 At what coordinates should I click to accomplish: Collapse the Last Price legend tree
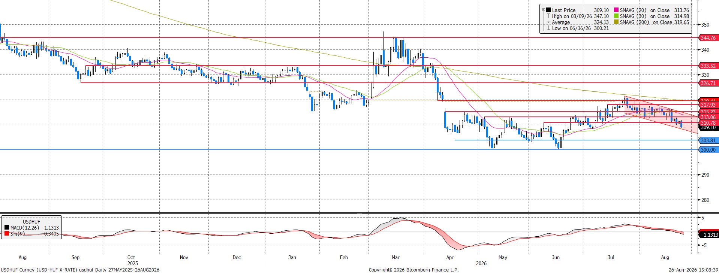pyautogui.click(x=544, y=10)
